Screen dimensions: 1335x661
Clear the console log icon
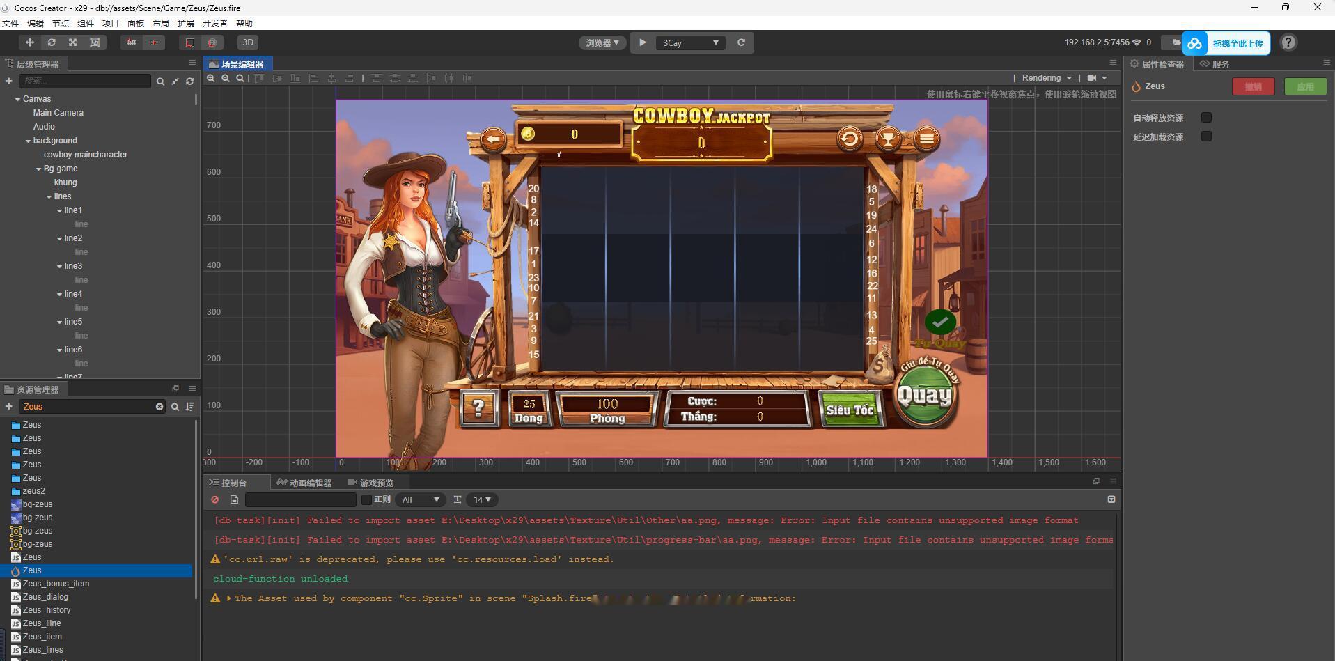coord(215,499)
